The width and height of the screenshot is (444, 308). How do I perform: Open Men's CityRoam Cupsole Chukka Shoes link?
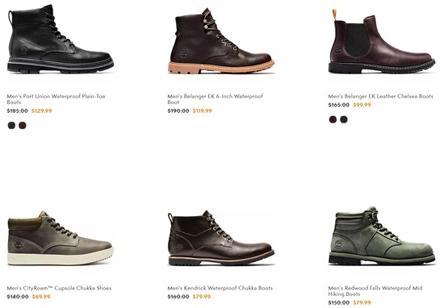pos(59,288)
